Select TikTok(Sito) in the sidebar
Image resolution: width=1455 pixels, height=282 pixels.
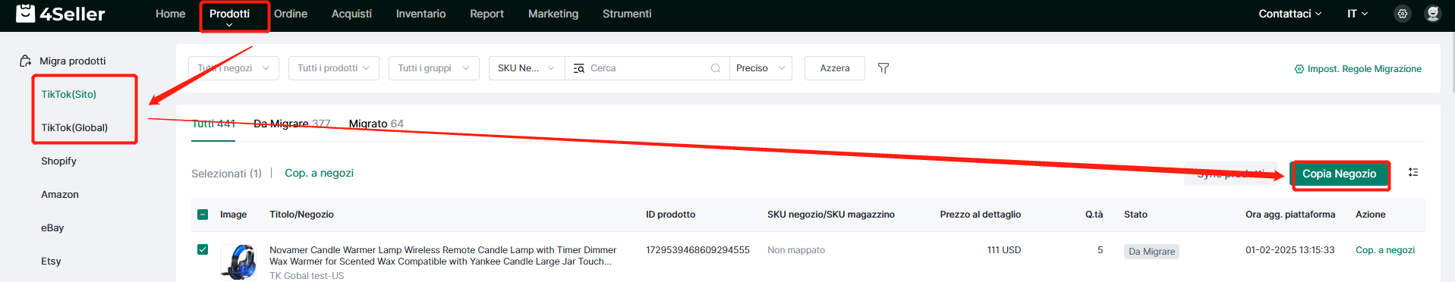click(x=68, y=94)
